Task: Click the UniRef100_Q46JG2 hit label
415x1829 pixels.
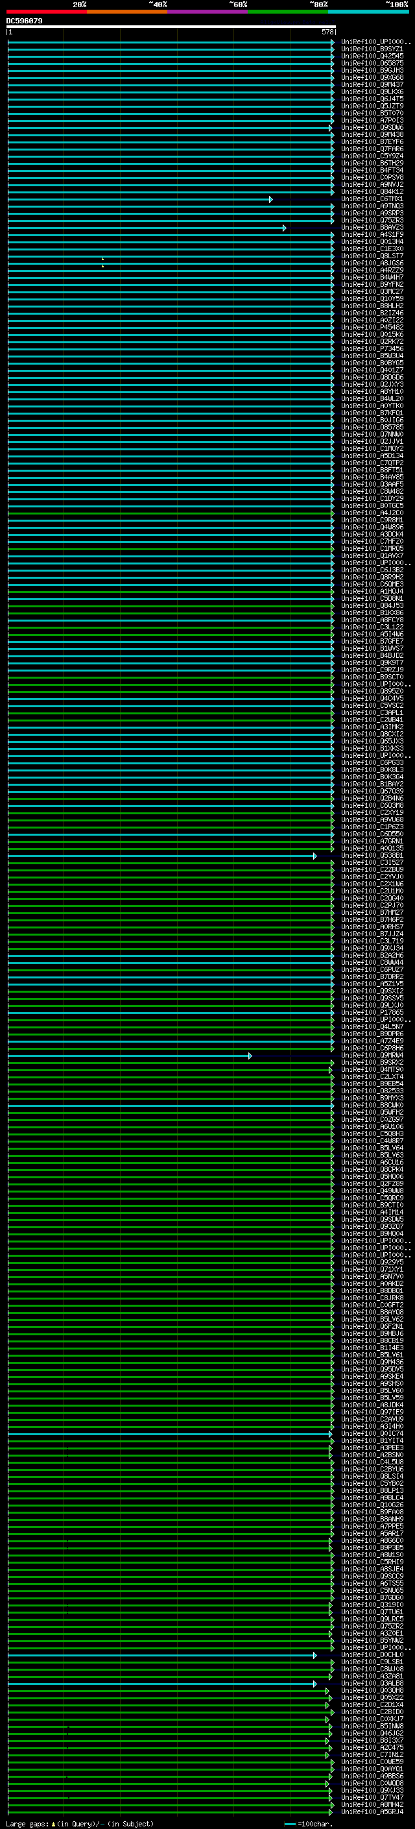Action: pyautogui.click(x=372, y=1732)
